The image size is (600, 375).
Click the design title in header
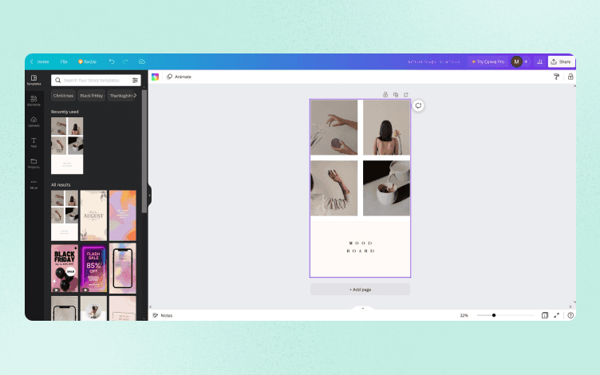[433, 61]
